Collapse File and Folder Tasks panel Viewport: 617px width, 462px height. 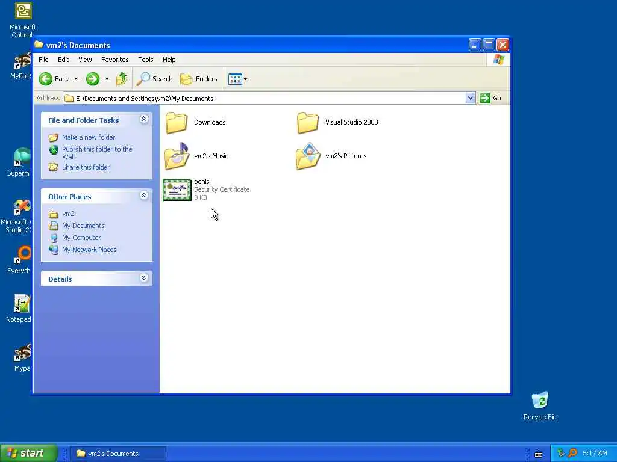click(x=143, y=119)
